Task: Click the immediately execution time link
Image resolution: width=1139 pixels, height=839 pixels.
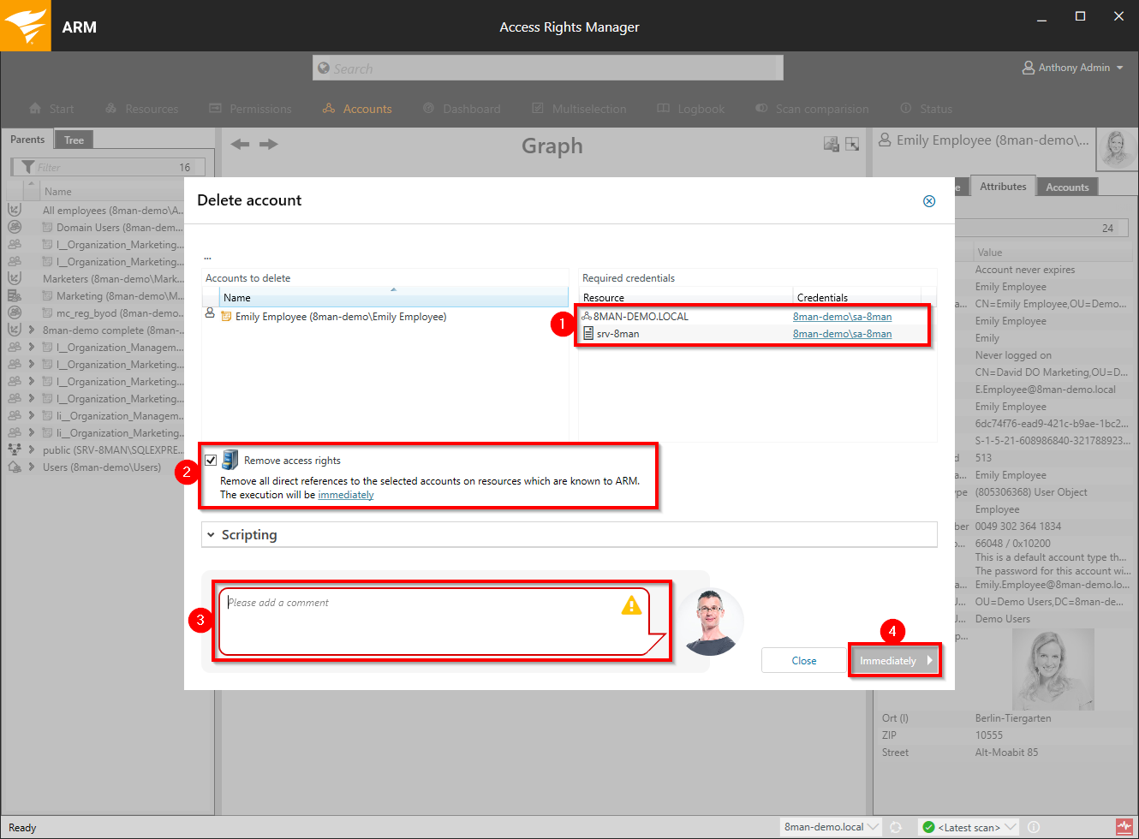Action: [x=346, y=495]
